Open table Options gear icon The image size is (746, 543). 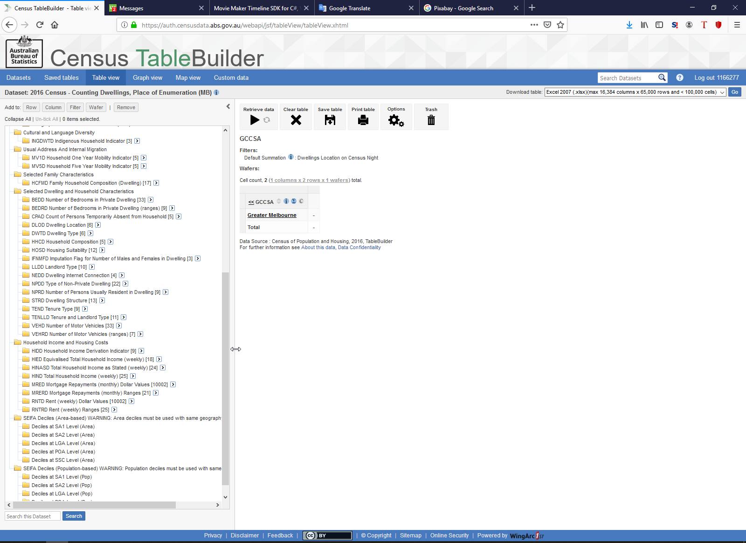click(x=396, y=120)
